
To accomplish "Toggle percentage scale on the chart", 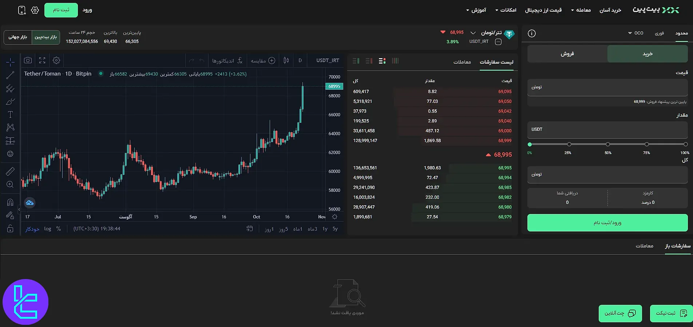I will 59,229.
